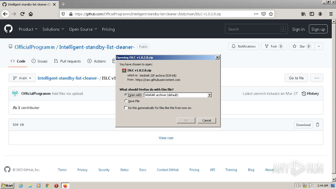Switch to the Pull requests tab
This screenshot has width=336, height=189.
67,61
